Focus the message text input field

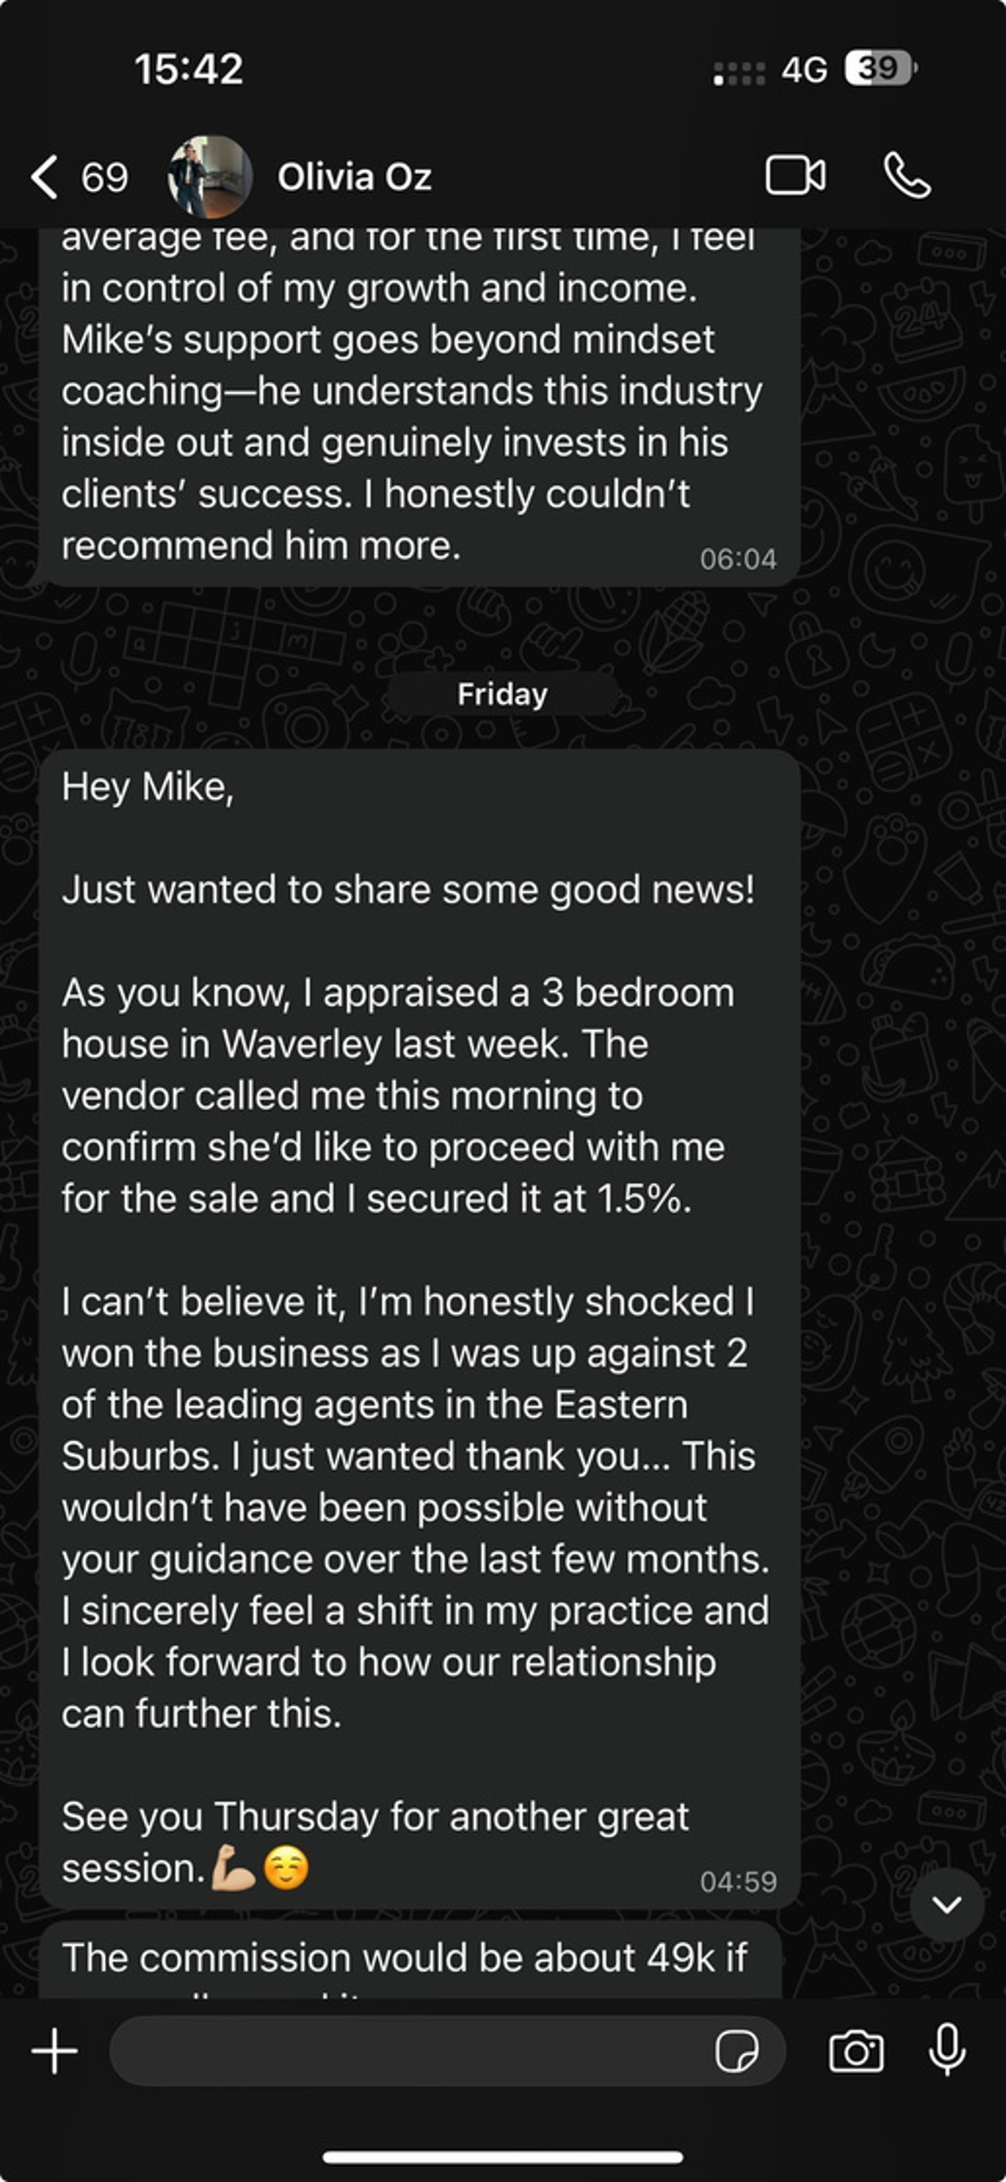coord(406,2051)
